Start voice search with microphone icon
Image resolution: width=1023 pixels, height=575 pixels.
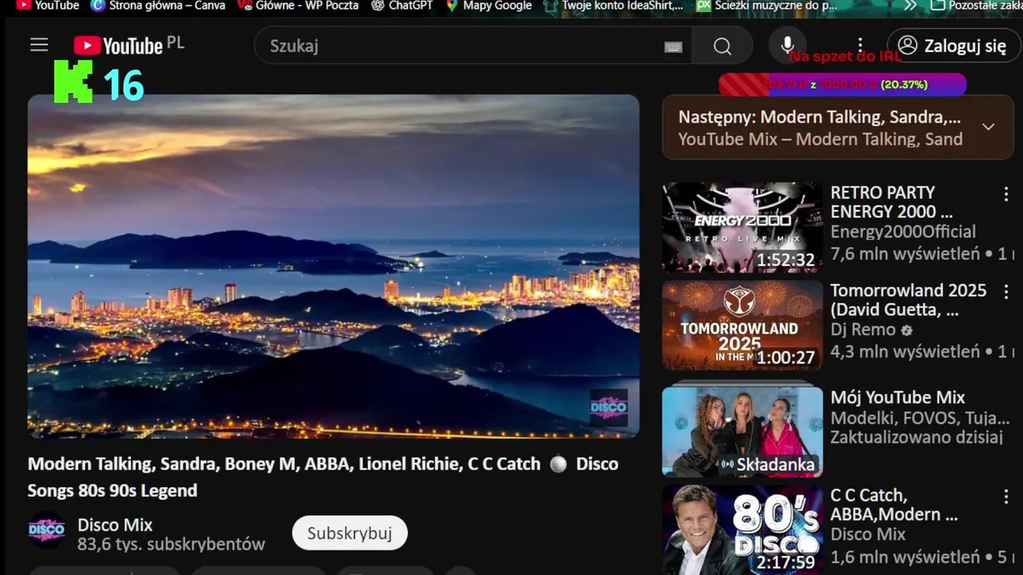(787, 46)
